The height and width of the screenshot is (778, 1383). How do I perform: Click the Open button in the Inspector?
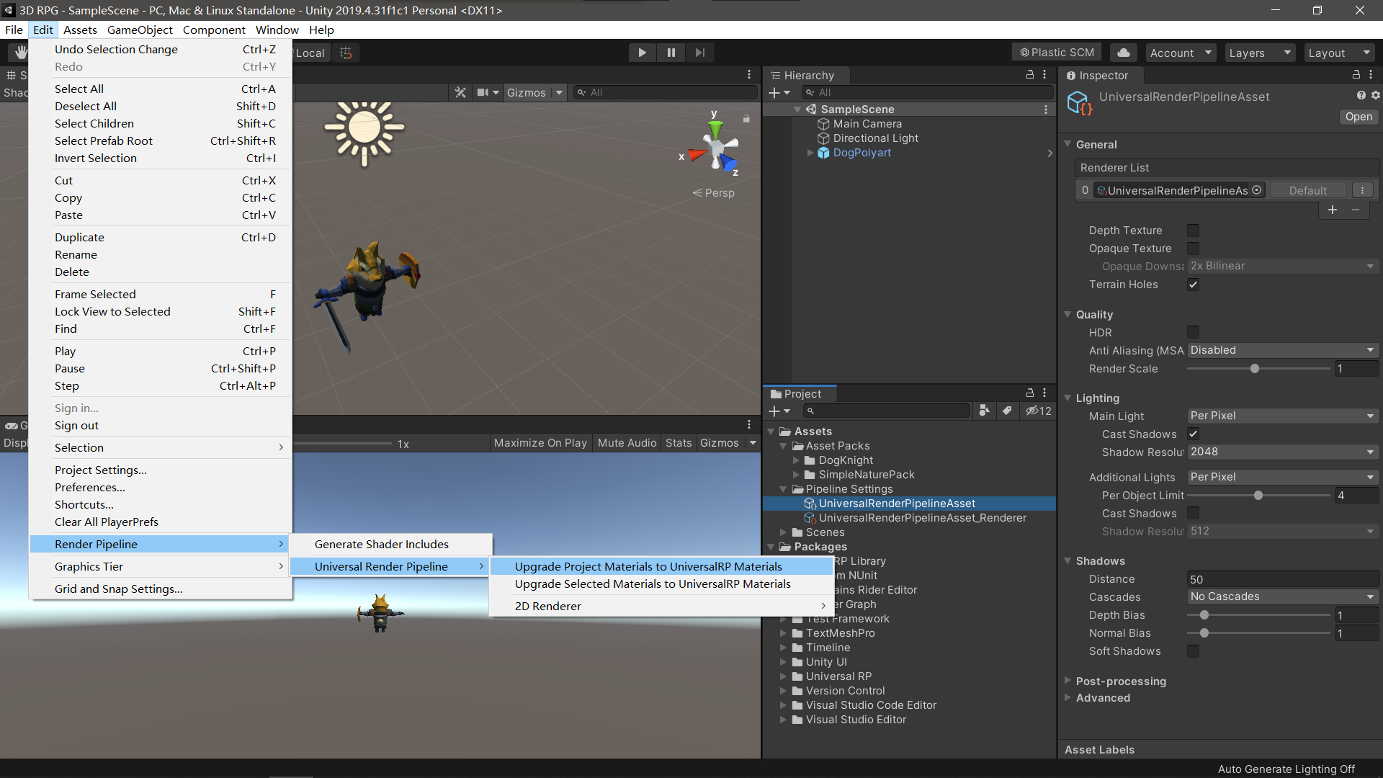coord(1358,117)
